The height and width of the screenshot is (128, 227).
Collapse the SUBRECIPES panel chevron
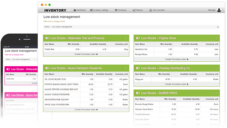pos(216,93)
